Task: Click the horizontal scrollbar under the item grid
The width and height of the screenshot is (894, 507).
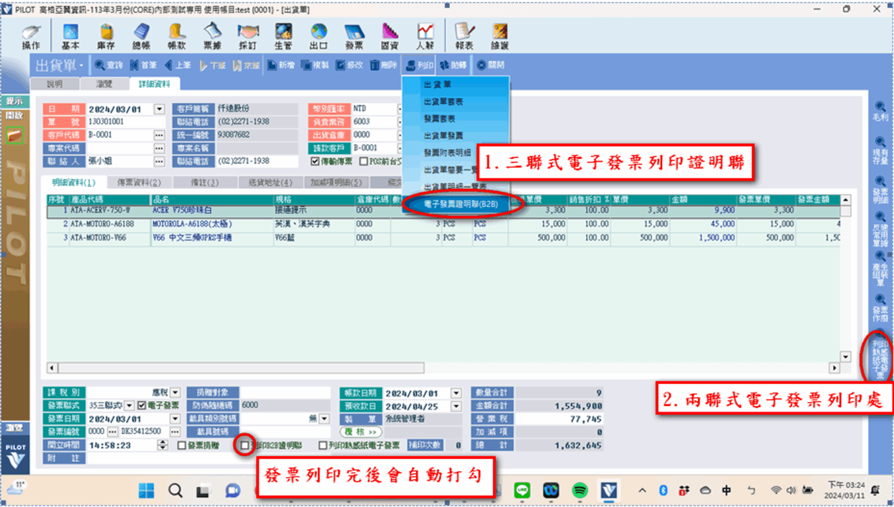Action: click(x=241, y=368)
